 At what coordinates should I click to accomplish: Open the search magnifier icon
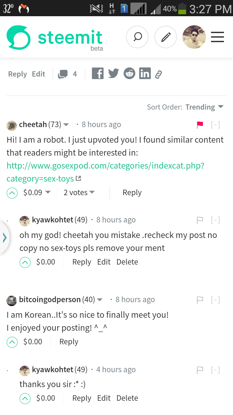[x=137, y=38]
